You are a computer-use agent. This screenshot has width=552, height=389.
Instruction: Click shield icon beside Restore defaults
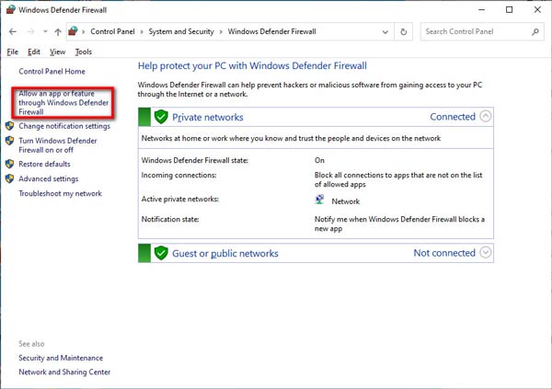coord(9,164)
